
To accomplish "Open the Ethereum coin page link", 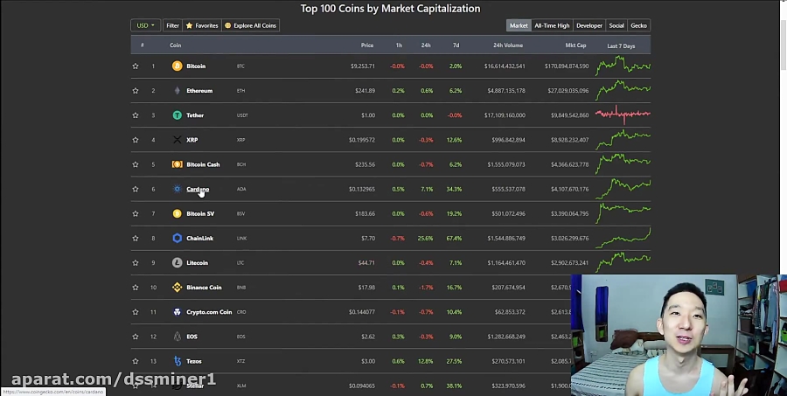I will [199, 90].
